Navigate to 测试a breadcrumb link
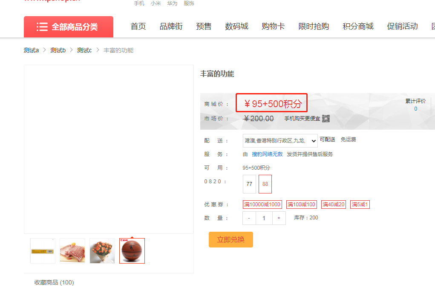The height and width of the screenshot is (287, 435). [x=31, y=50]
